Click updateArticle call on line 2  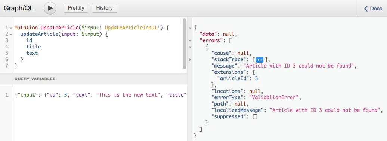coord(40,34)
